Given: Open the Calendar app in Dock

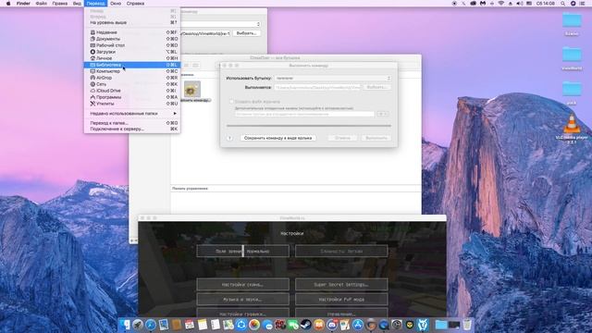Looking at the screenshot, I should coord(190,325).
